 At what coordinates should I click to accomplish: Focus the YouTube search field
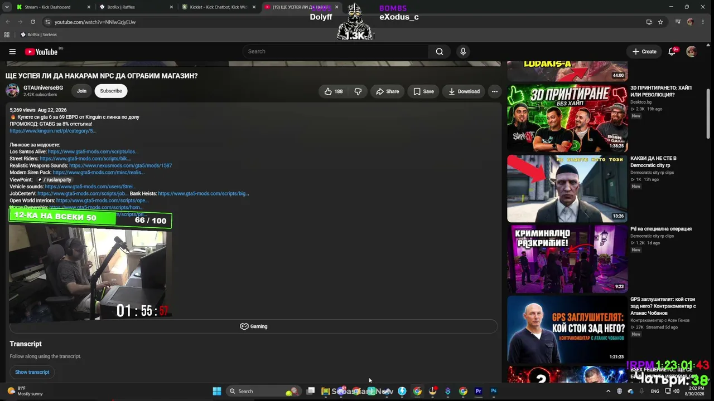pyautogui.click(x=335, y=51)
